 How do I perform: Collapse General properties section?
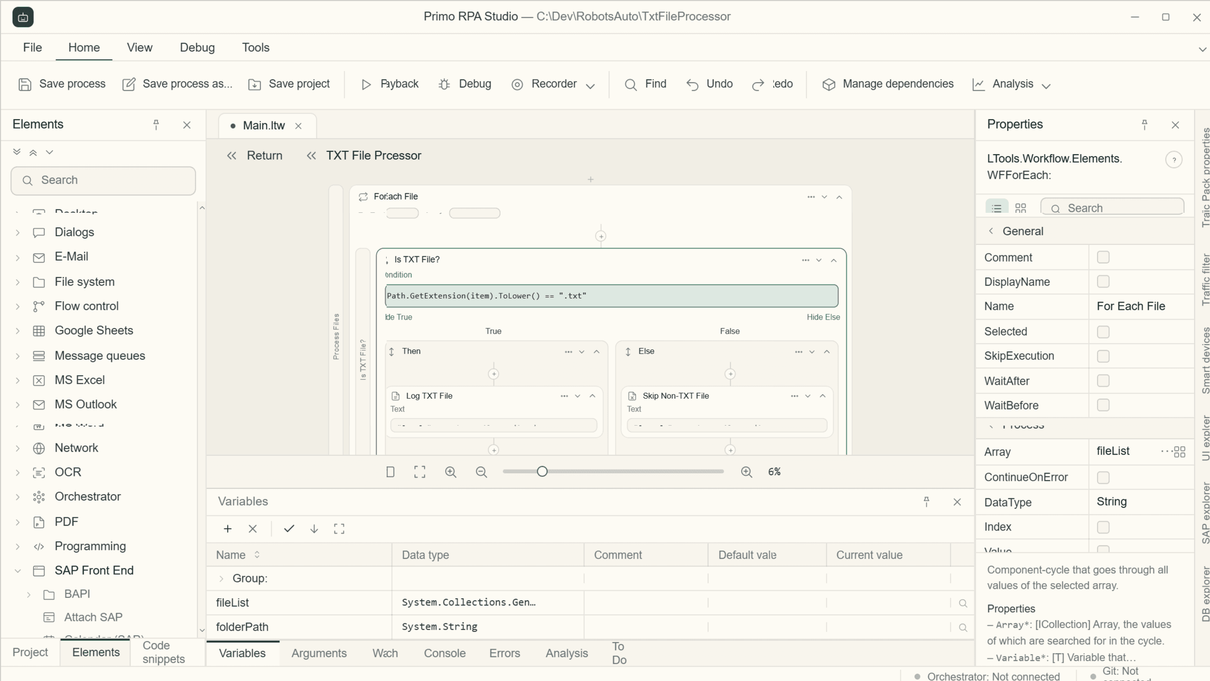pyautogui.click(x=991, y=231)
